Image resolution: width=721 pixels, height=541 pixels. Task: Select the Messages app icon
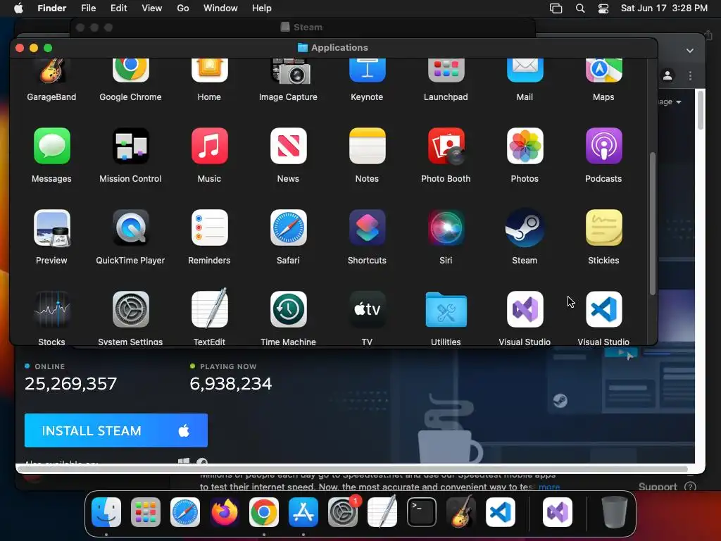point(51,147)
